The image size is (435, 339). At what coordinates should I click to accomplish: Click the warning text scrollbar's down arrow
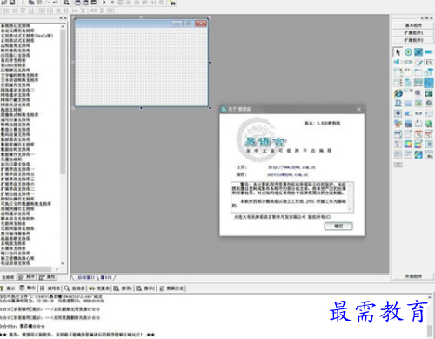click(x=350, y=209)
